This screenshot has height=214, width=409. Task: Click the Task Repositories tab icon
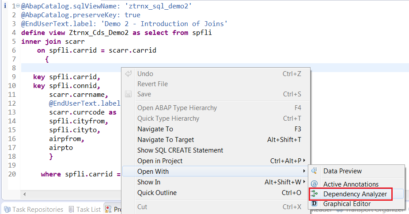(8, 209)
